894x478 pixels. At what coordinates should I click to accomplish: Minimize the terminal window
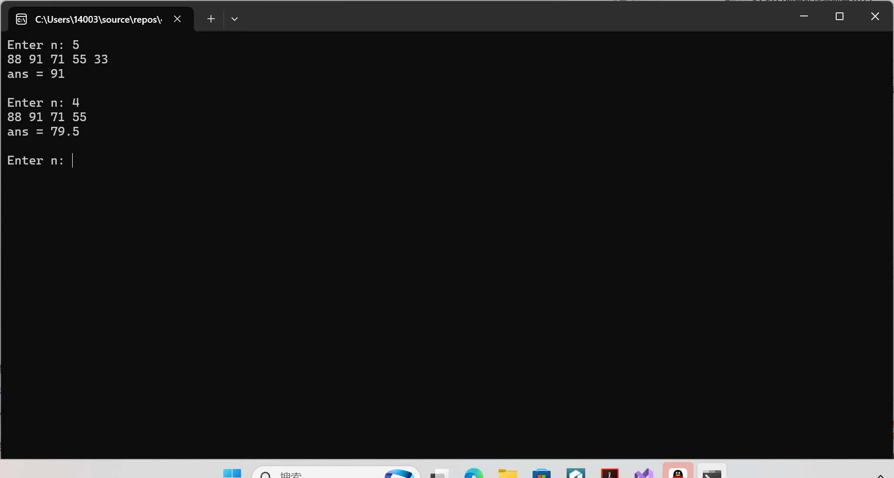point(804,17)
